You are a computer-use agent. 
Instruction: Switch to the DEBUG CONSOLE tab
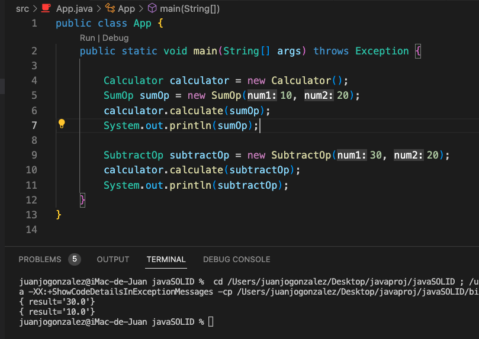(x=237, y=259)
